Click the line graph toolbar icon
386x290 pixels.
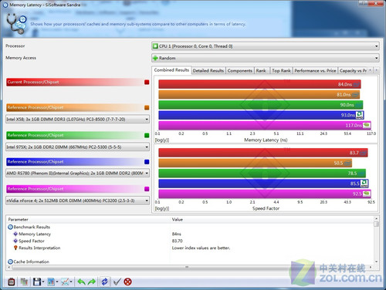coord(65,282)
